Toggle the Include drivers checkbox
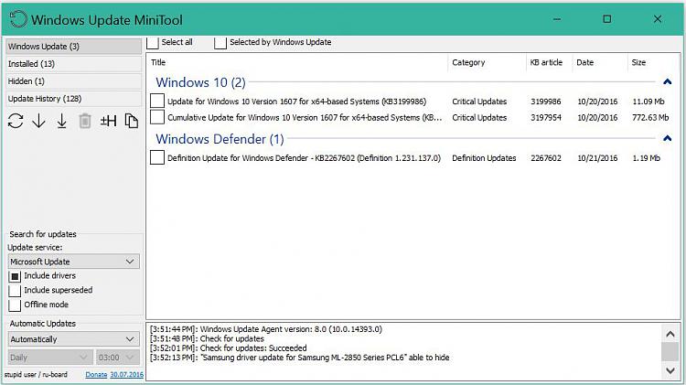The height and width of the screenshot is (385, 686). (15, 276)
